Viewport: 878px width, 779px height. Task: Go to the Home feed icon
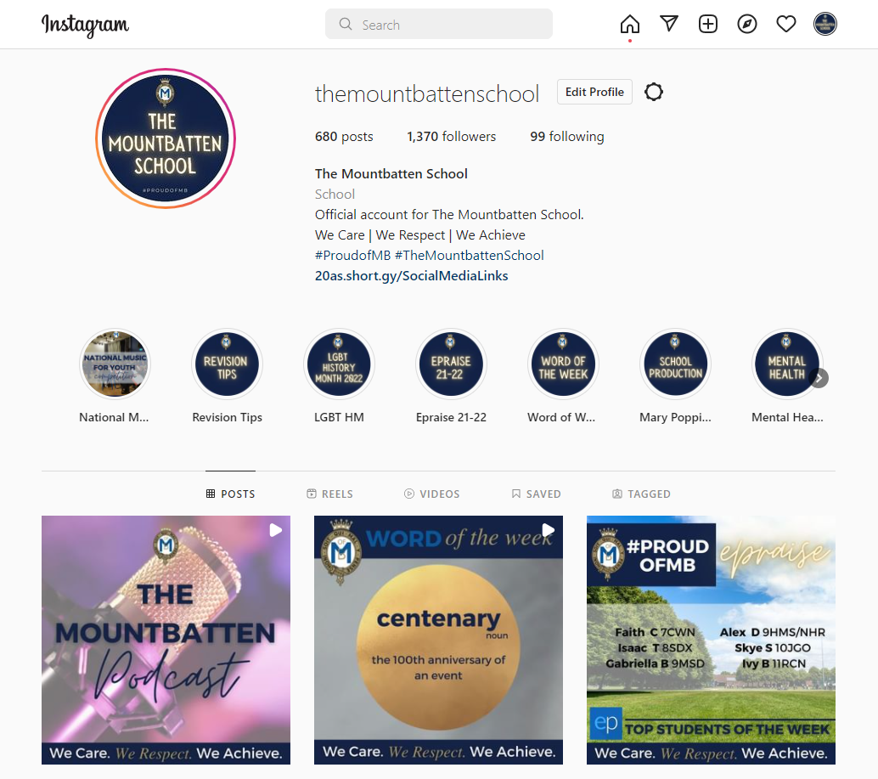(629, 24)
